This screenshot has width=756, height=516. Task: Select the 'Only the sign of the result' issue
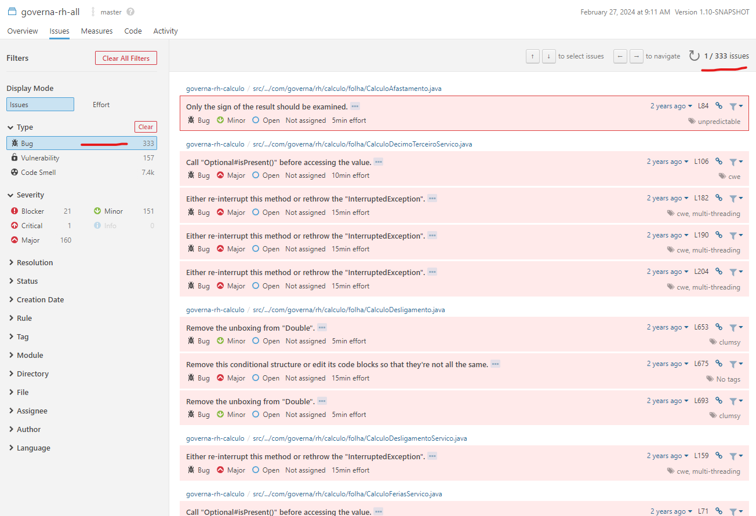pyautogui.click(x=464, y=113)
